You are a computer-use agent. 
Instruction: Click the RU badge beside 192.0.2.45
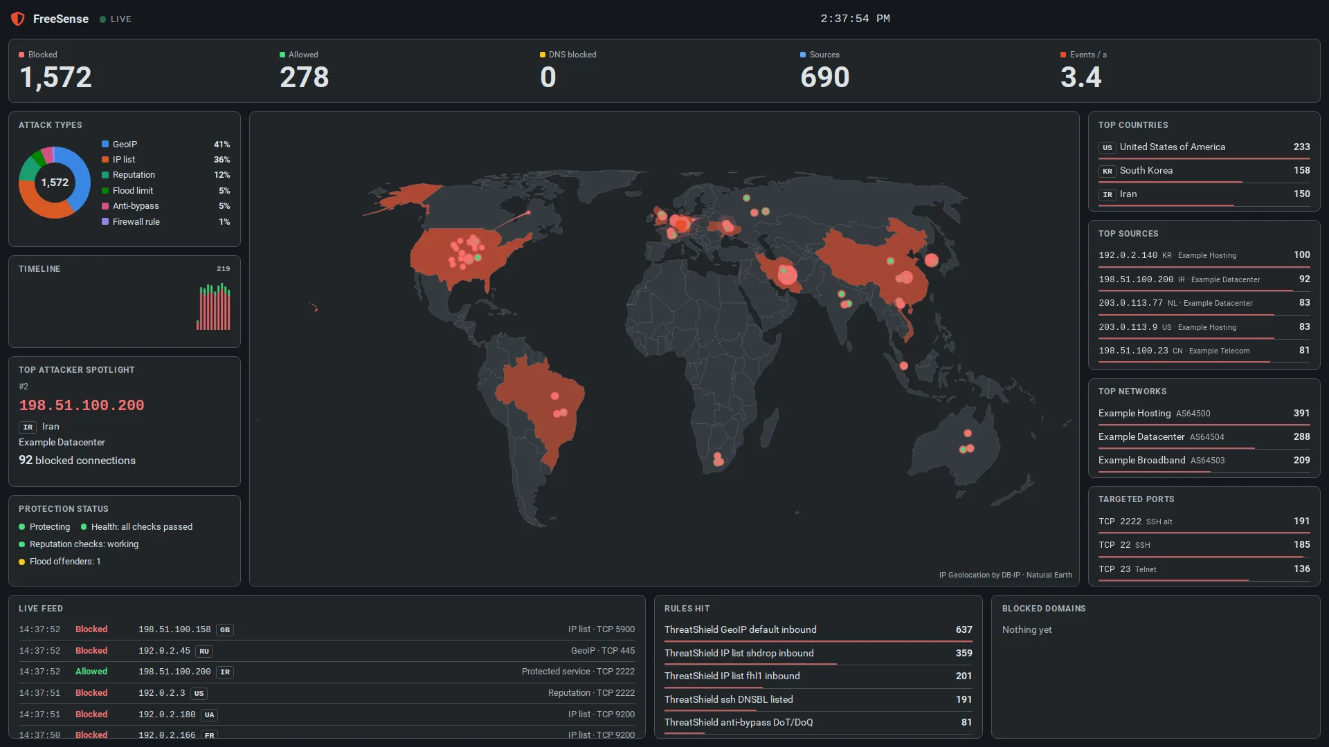[x=204, y=652]
